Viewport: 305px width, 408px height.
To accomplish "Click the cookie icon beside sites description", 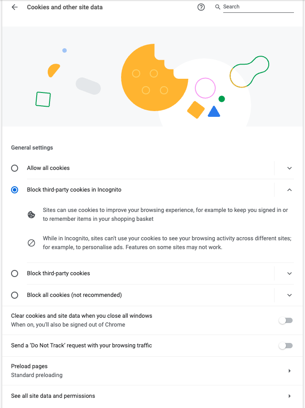I will pos(31,215).
